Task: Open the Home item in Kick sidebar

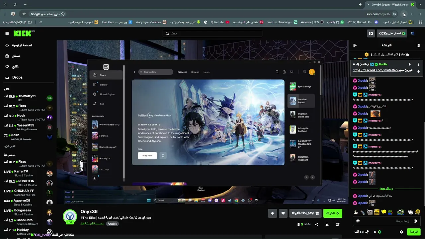Action: click(x=19, y=45)
